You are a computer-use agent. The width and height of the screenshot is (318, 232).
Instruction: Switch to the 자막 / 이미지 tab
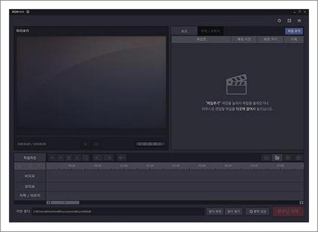211,31
